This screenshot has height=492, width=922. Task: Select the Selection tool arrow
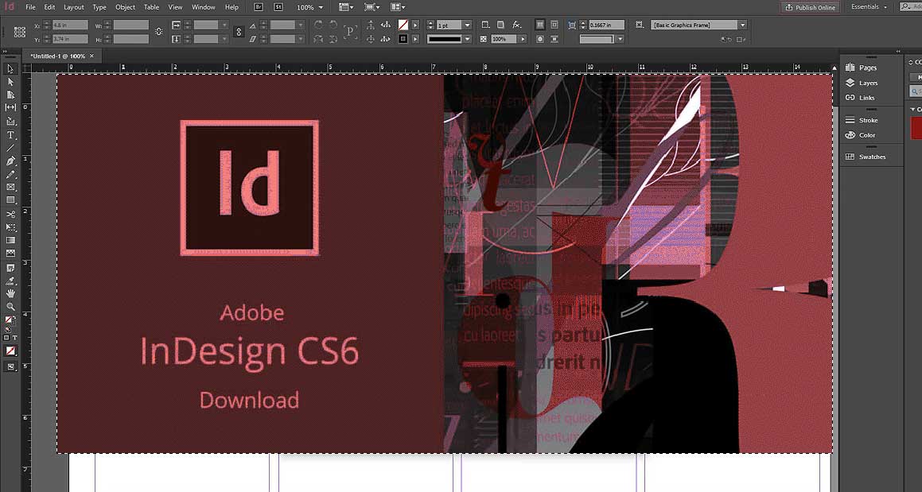coord(10,69)
